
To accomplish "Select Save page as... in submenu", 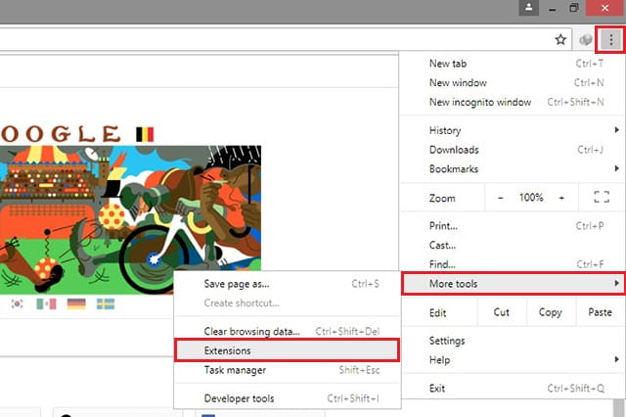I will pos(288,284).
